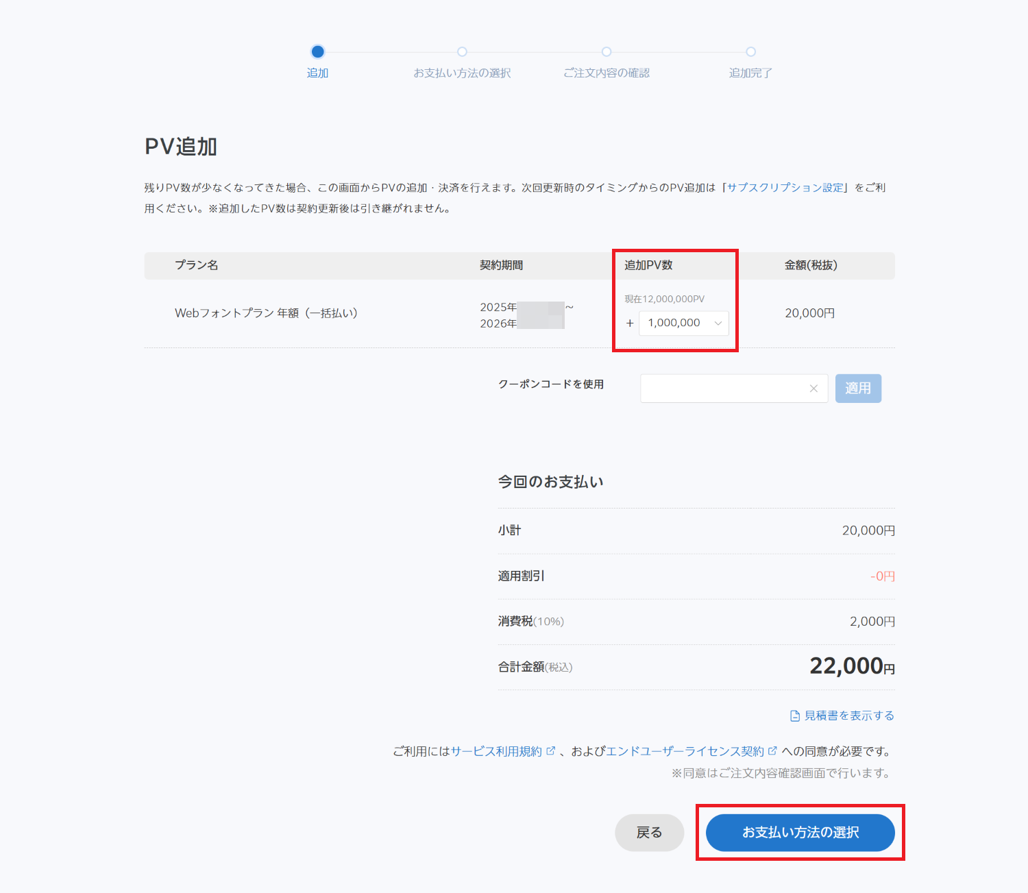Screen dimensions: 1028x893
Task: Focus the クーポンコード input field
Action: (723, 389)
